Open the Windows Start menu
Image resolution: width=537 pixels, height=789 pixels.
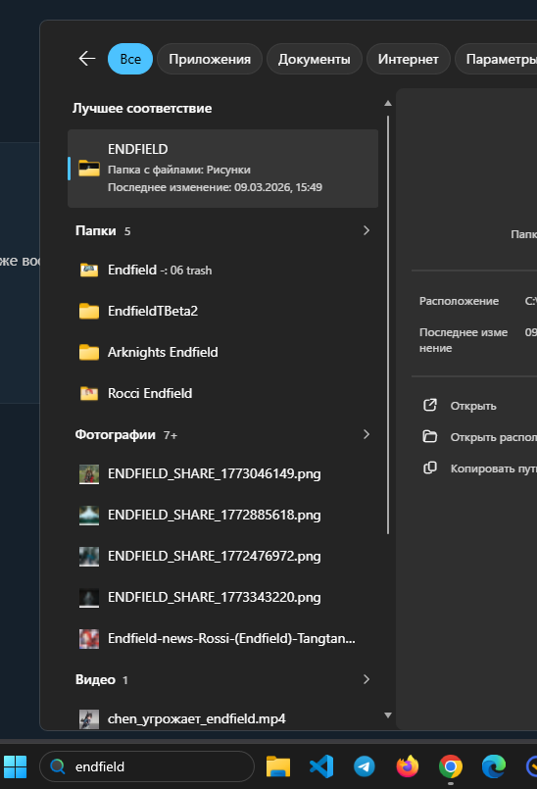pos(15,766)
